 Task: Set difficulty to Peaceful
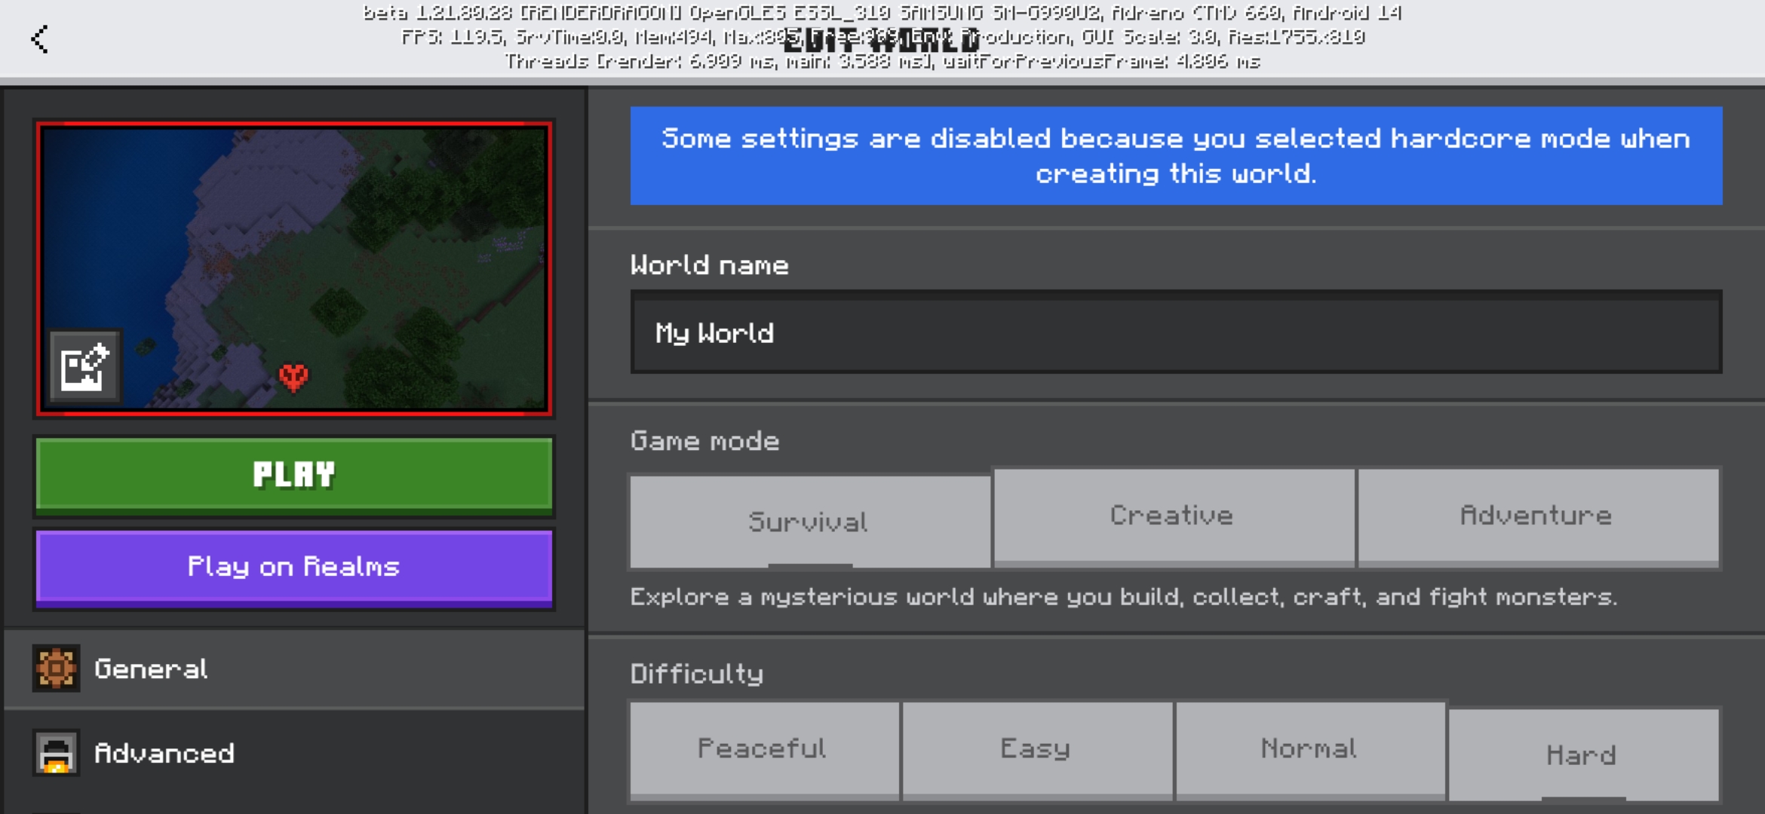coord(763,749)
